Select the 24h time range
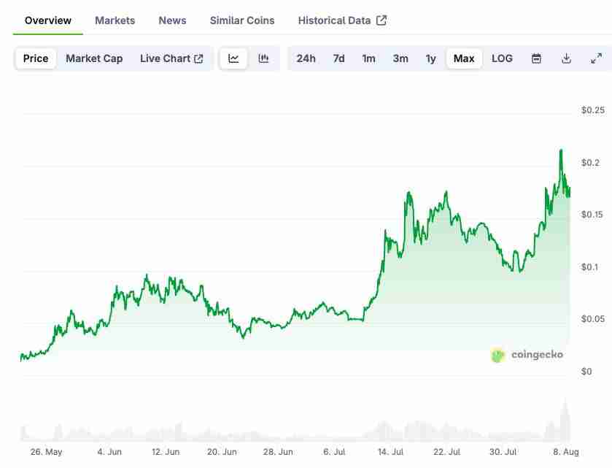This screenshot has height=468, width=612. coord(306,58)
